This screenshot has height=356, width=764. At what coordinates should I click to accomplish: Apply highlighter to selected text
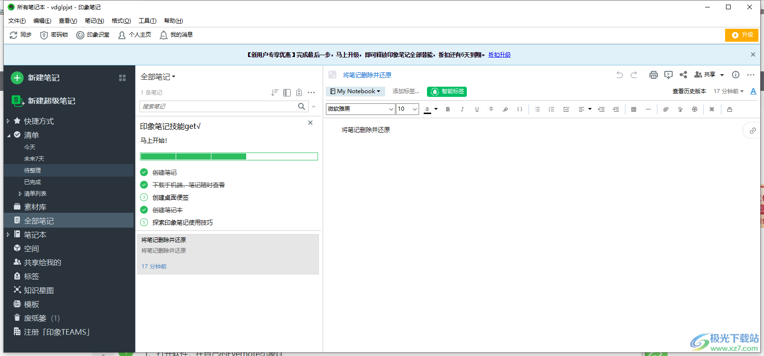point(505,109)
